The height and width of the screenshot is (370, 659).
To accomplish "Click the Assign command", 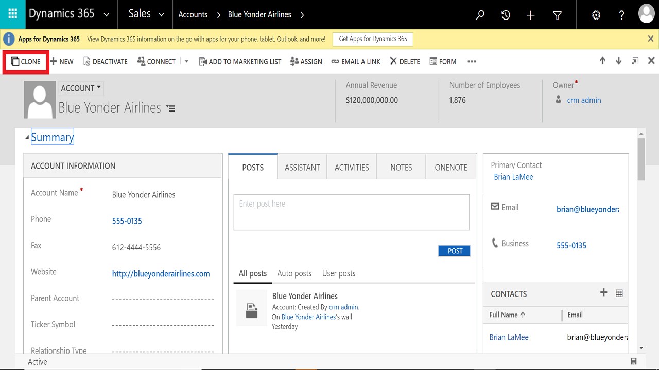I will click(306, 62).
